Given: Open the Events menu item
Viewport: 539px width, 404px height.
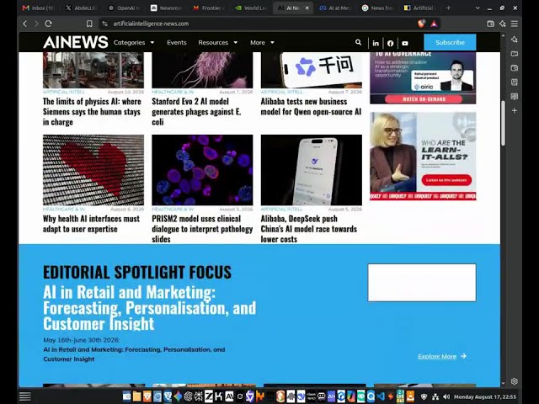Looking at the screenshot, I should click(177, 43).
